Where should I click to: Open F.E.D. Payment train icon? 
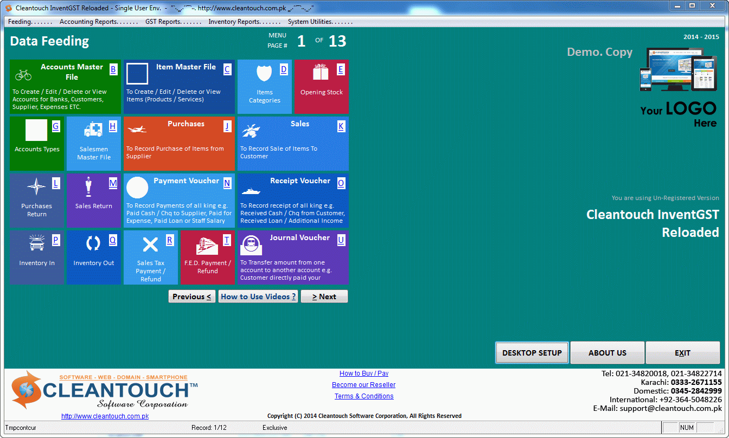click(207, 246)
